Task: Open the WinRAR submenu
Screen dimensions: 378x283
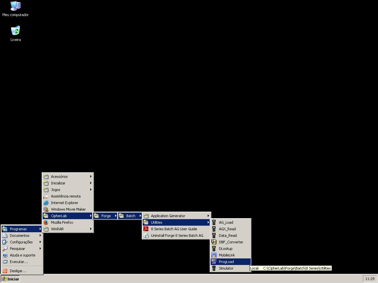Action: point(68,229)
